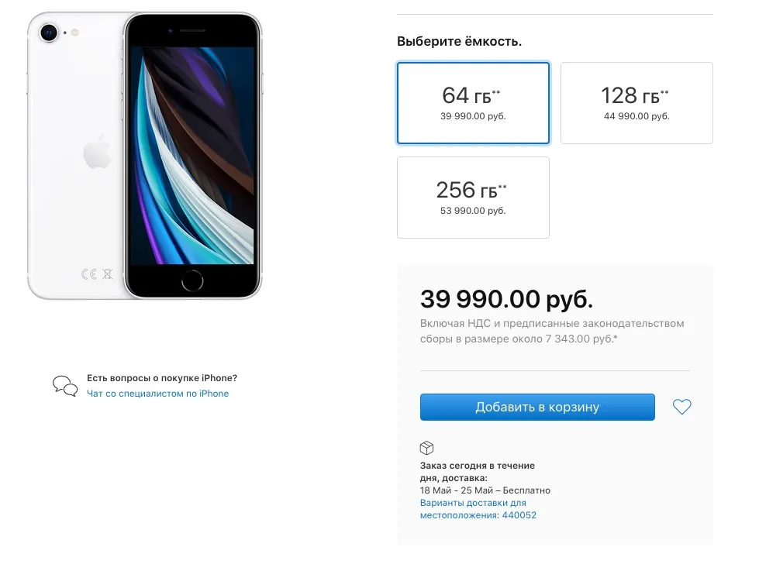Screen dimensions: 759x571
Task: Click the chat speech bubbles icon
Action: coord(65,386)
